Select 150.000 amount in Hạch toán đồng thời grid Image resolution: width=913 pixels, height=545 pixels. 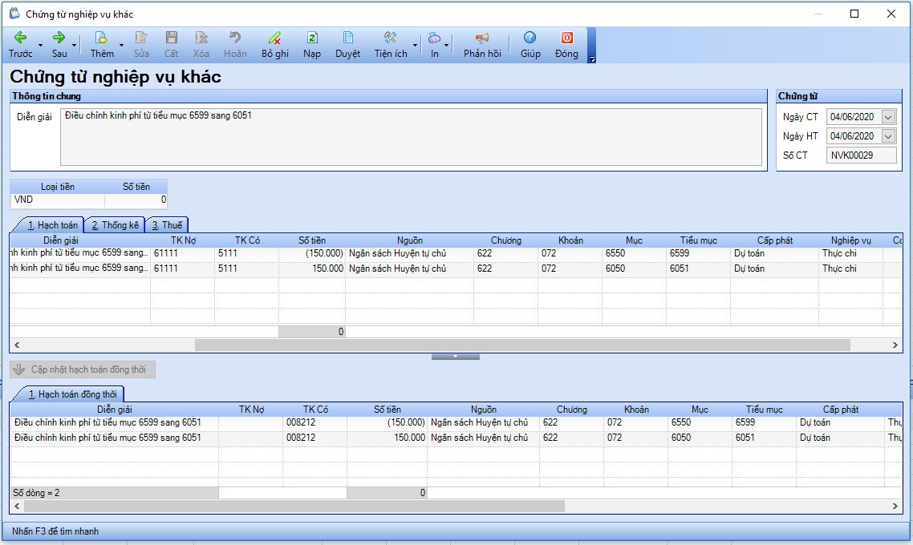[x=388, y=438]
